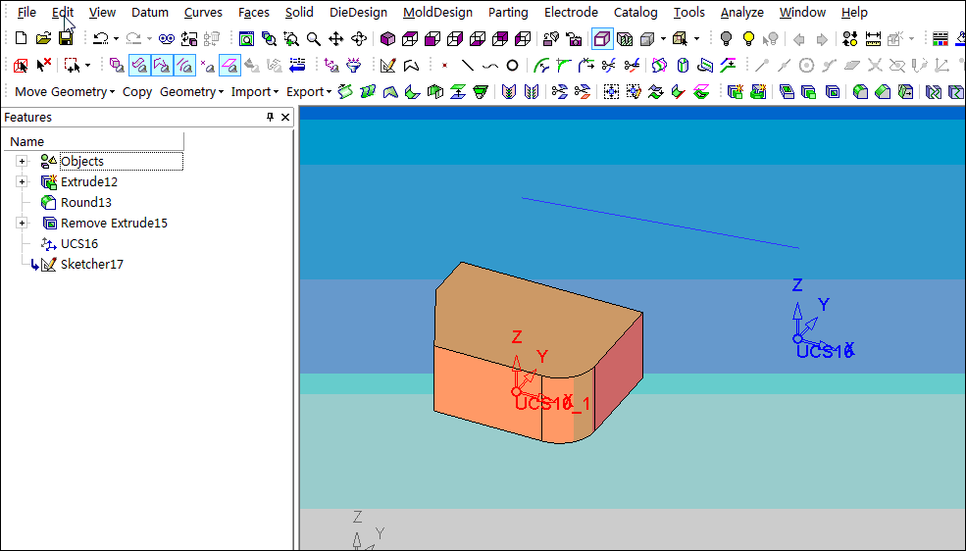This screenshot has width=966, height=551.
Task: Create a new file with the blank page icon
Action: click(x=21, y=39)
